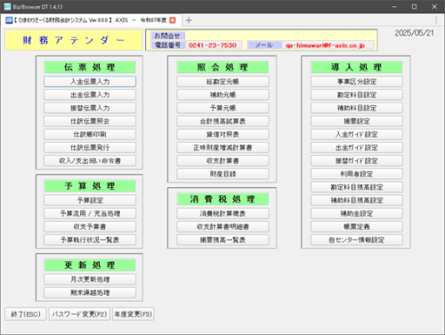445x335 pixels.
Task: Open 消費税計算概表
Action: [x=222, y=214]
